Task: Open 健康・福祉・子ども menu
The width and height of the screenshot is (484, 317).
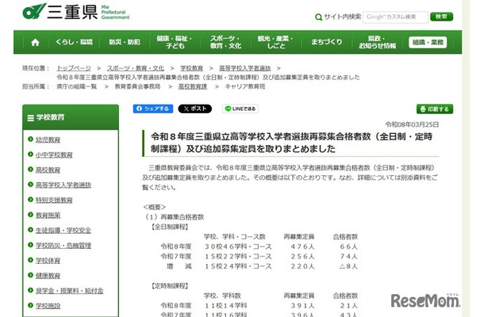Action: coord(175,42)
